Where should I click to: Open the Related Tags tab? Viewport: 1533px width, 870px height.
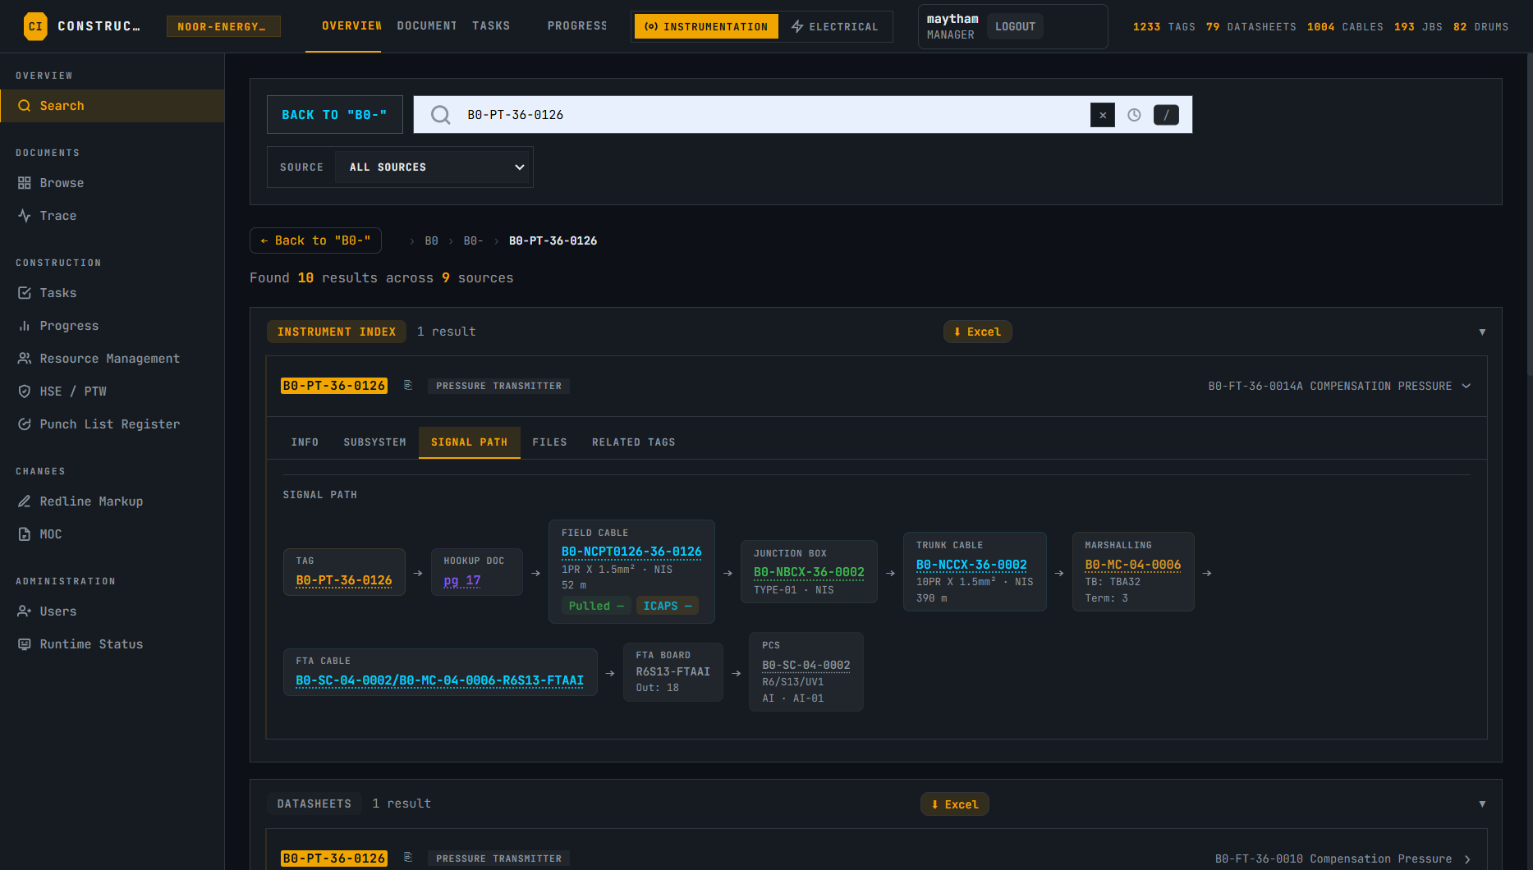tap(634, 442)
